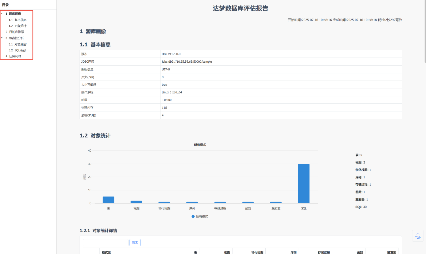
Task: Go to 1.2 对象统计 in the contents
Action: pos(18,26)
